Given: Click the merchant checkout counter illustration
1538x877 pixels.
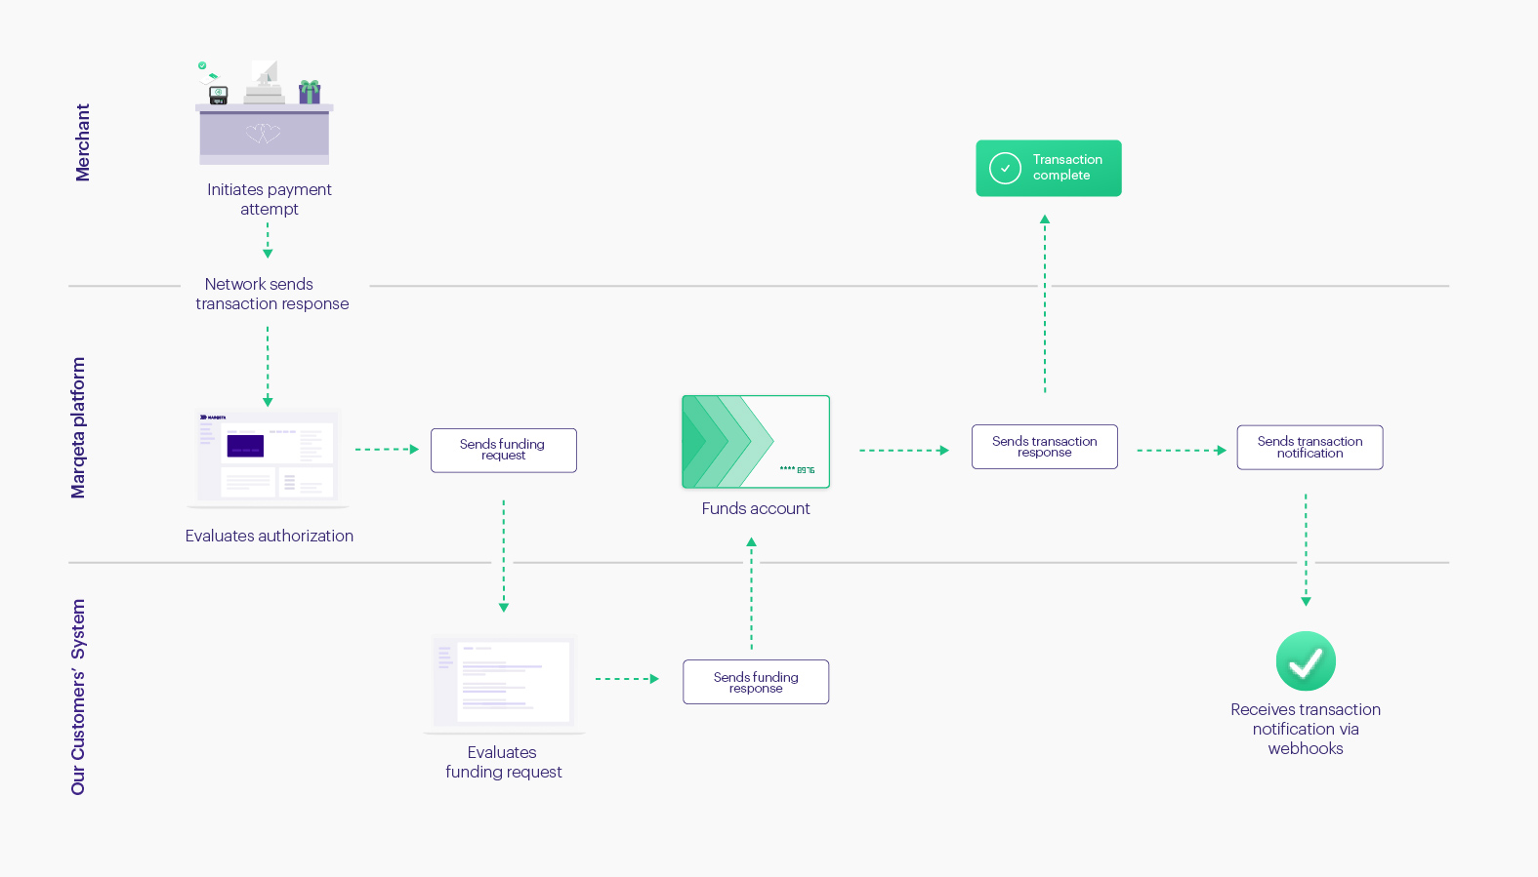Looking at the screenshot, I should [x=265, y=115].
